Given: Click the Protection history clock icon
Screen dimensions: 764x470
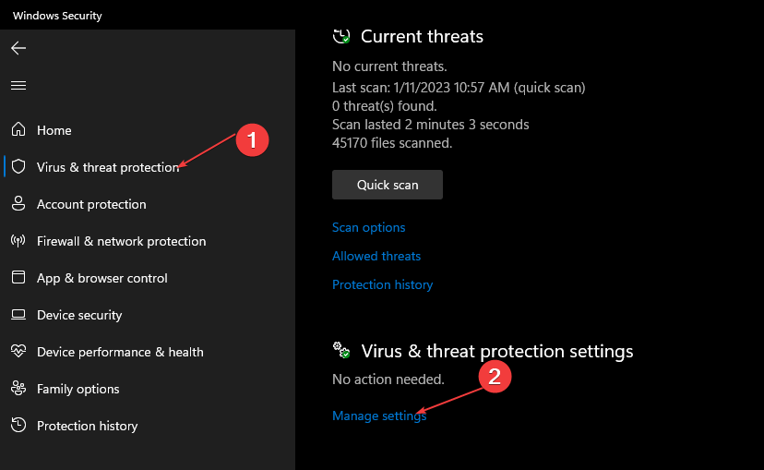Looking at the screenshot, I should (18, 426).
